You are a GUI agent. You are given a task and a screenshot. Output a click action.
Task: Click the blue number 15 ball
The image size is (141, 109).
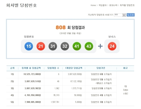click(29, 46)
